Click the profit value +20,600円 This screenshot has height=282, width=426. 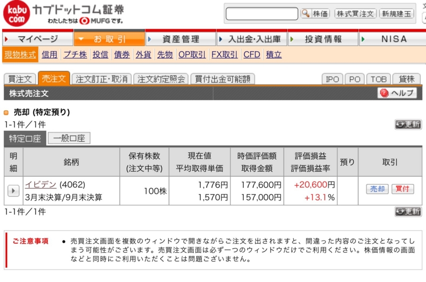tap(314, 185)
